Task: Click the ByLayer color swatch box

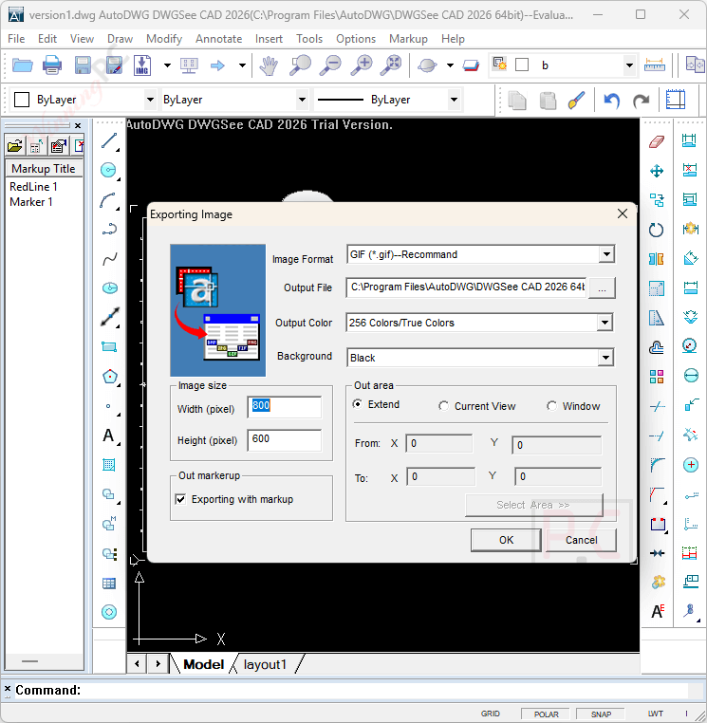Action: point(22,100)
